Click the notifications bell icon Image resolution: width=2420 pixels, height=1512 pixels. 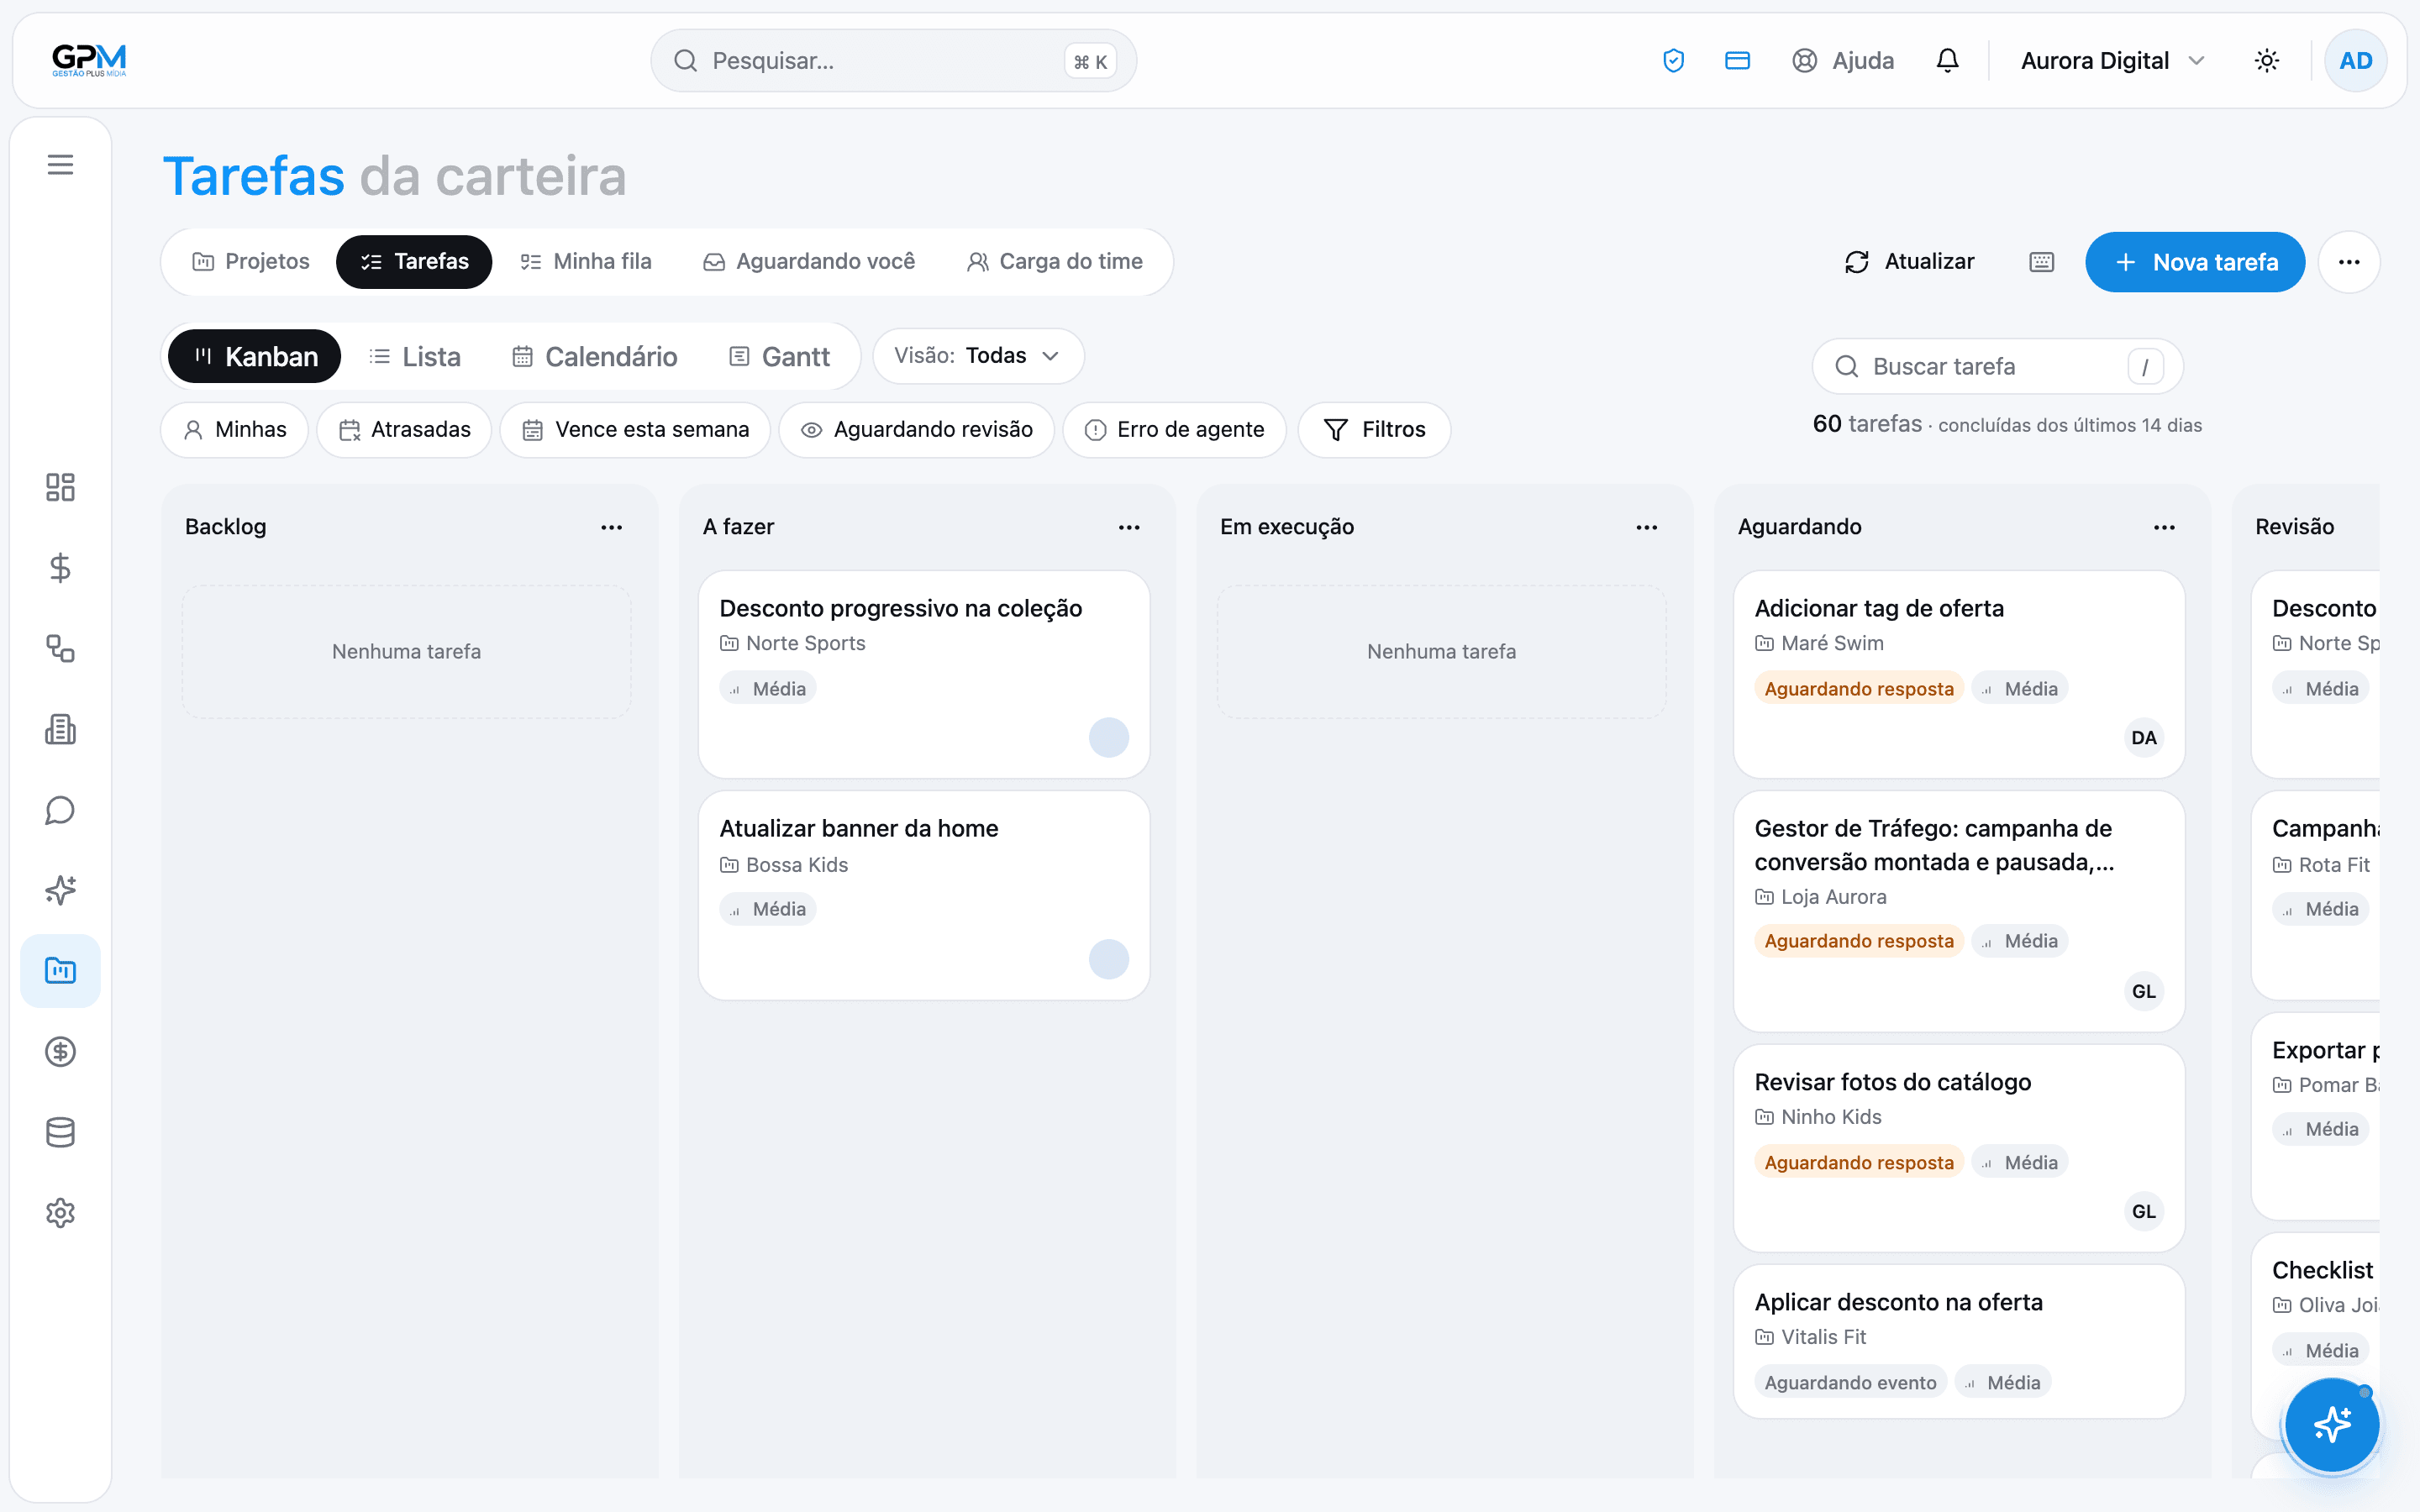[x=1947, y=61]
